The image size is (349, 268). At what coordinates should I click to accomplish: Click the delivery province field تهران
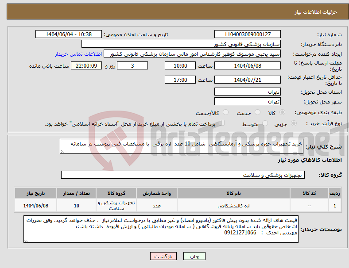(247, 92)
